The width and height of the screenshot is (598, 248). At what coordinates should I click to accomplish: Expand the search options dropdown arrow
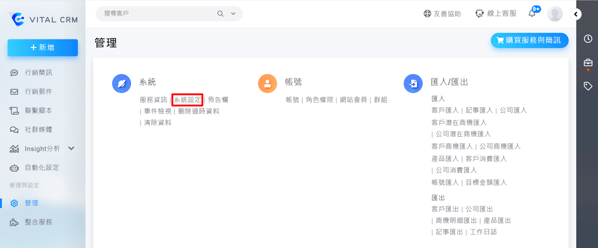(x=233, y=14)
